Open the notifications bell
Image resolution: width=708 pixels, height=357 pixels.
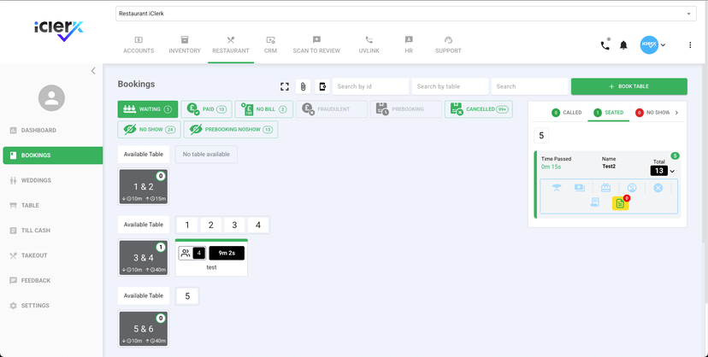tap(623, 45)
